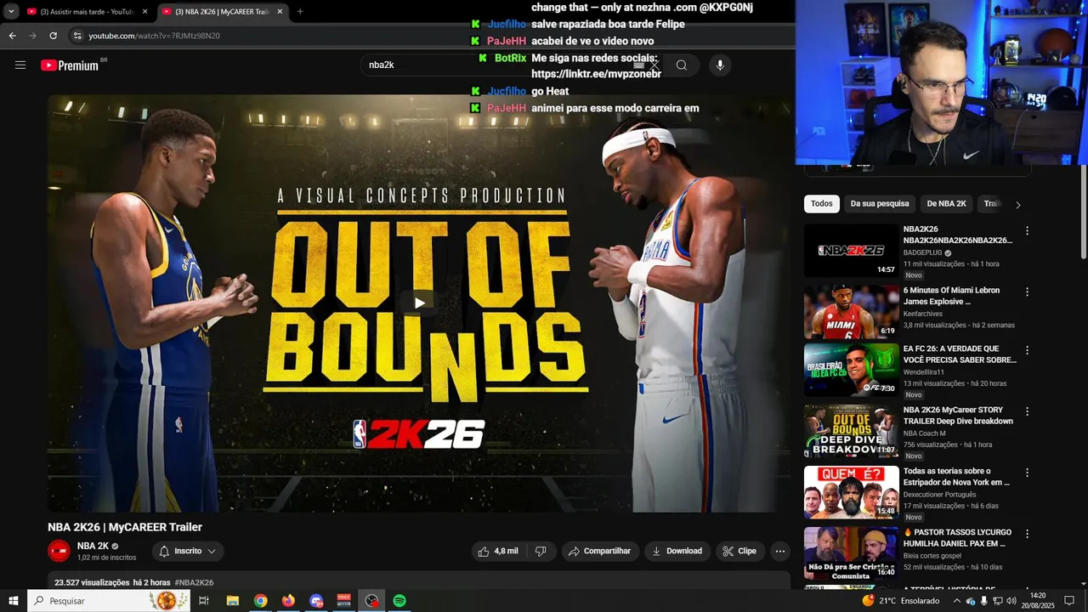Go back with the browser back arrow
Screen dimensions: 1088x612
click(x=12, y=36)
